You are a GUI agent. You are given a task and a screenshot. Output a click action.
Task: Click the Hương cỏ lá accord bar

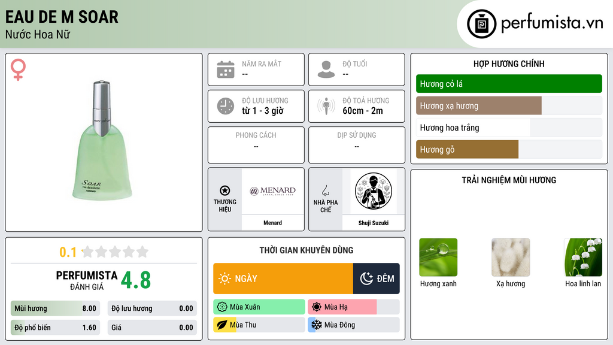point(509,84)
